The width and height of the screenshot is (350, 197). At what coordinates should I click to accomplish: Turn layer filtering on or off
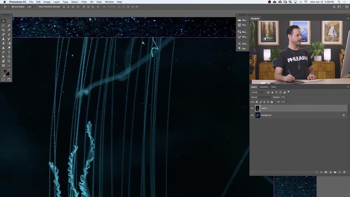click(288, 92)
